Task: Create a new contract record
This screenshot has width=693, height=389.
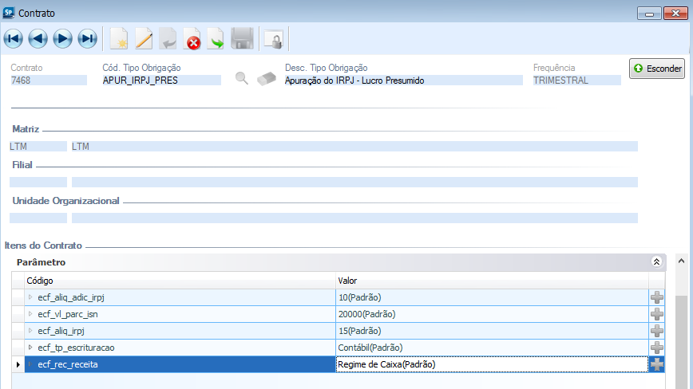Action: [119, 38]
